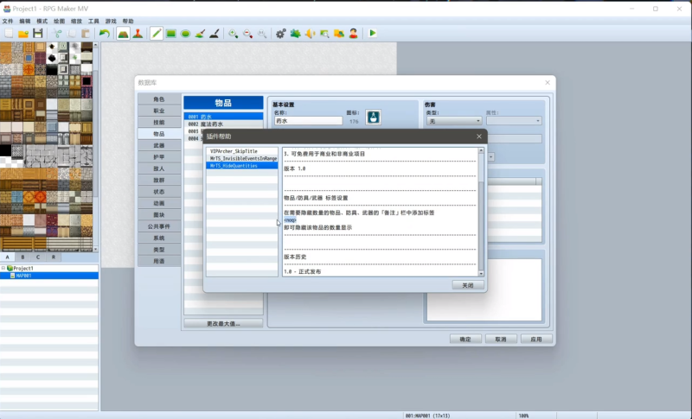Open the 绘图 menu
The image size is (692, 419).
tap(59, 21)
